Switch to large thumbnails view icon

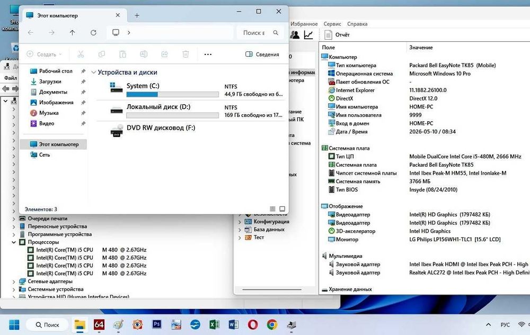click(282, 209)
